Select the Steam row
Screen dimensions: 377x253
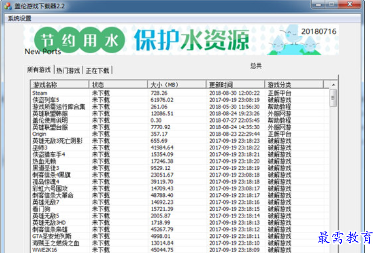[x=180, y=93]
